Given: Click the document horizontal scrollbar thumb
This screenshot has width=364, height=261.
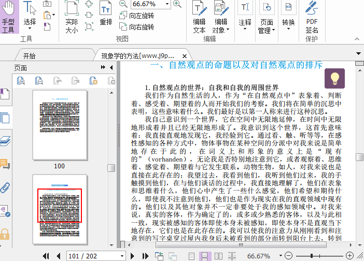Looking at the screenshot, I should pyautogui.click(x=241, y=245).
